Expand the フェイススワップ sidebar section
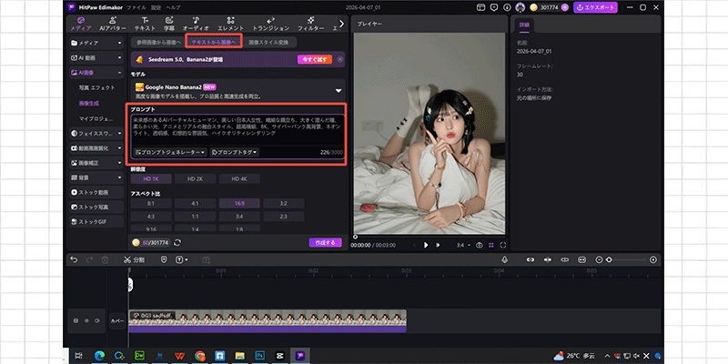 click(x=96, y=133)
